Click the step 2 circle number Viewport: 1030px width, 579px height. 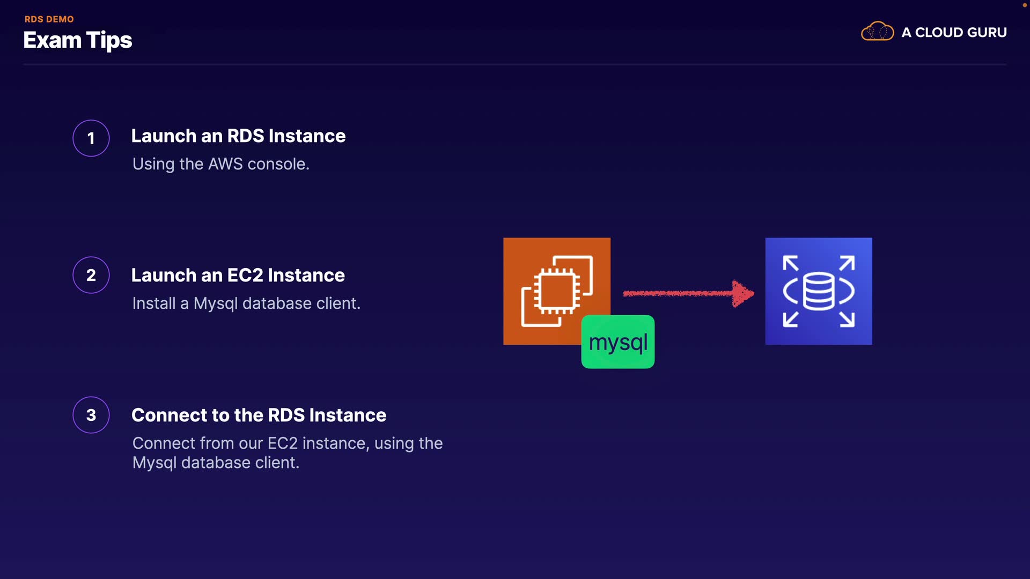(91, 275)
